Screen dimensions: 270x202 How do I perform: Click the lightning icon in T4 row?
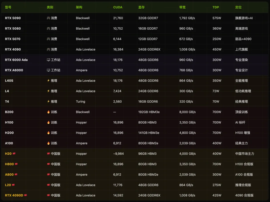pos(48,101)
